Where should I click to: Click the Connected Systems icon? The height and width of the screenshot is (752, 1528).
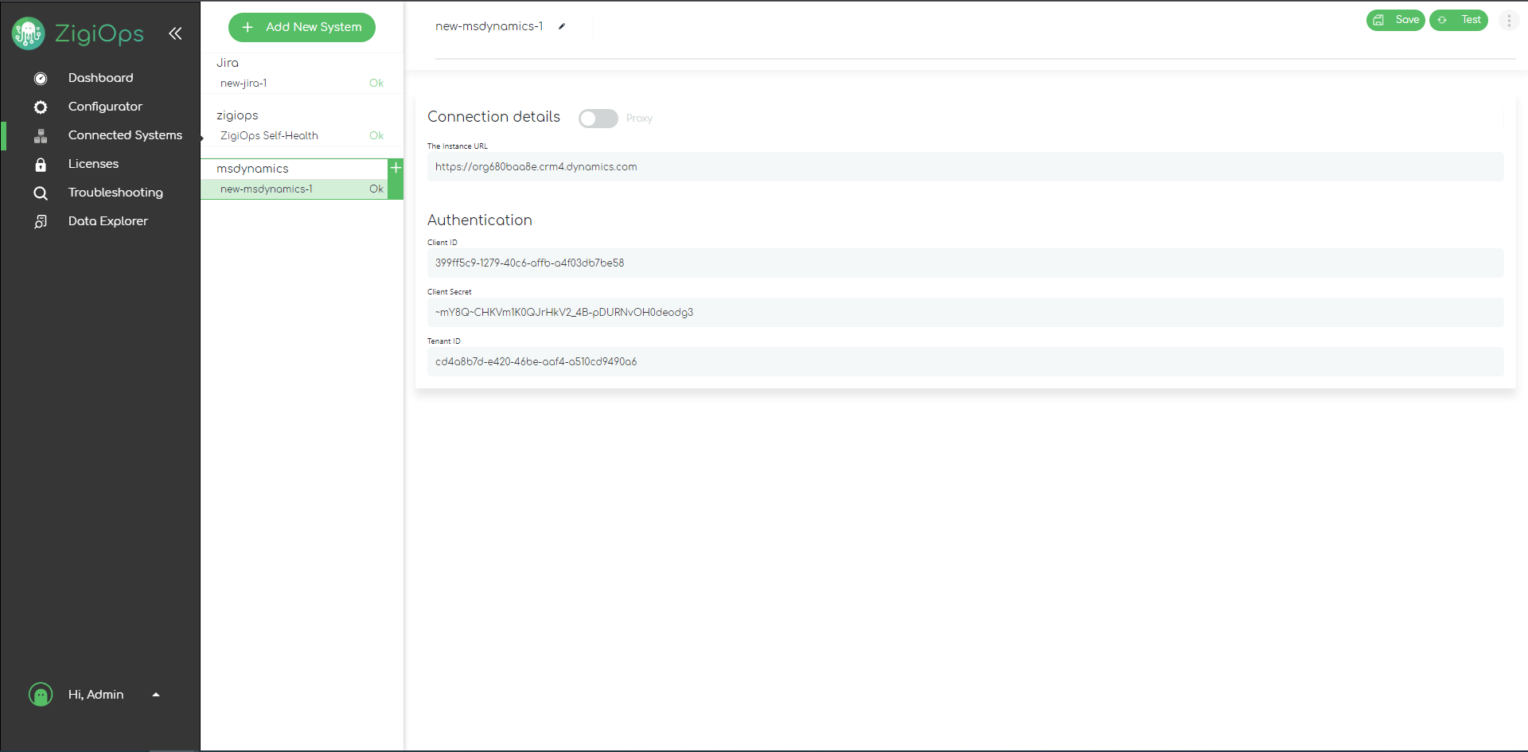pyautogui.click(x=41, y=135)
